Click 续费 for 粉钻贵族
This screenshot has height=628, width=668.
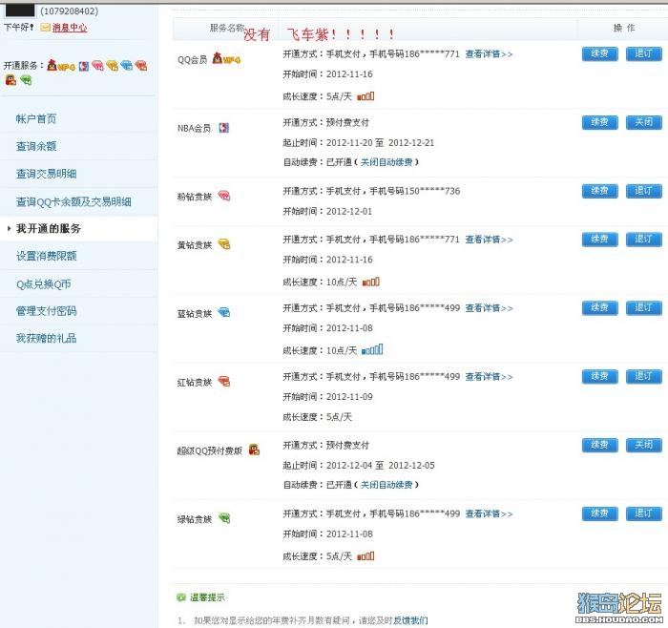tap(600, 191)
